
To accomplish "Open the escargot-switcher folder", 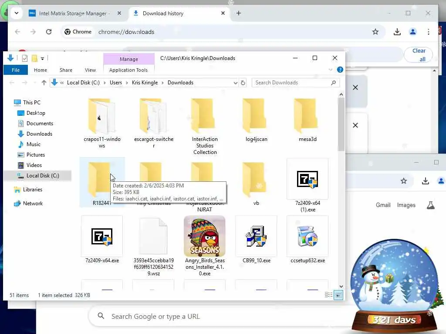I will pyautogui.click(x=154, y=123).
